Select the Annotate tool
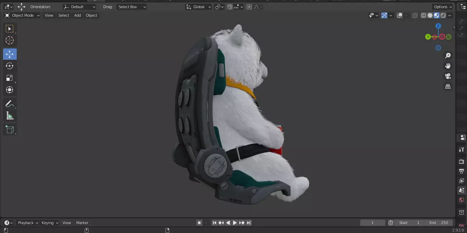467x233 pixels. 10,104
